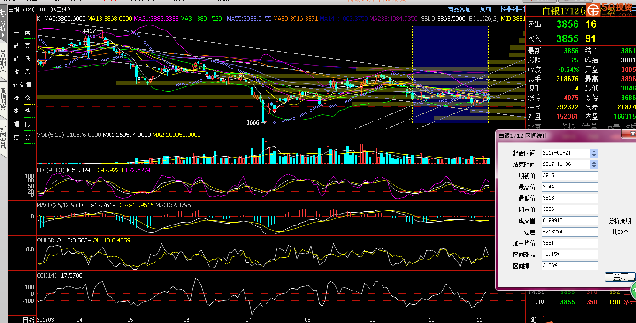Click the 卖出 price 3856 in the quote panel
636x323 pixels.
tap(567, 24)
